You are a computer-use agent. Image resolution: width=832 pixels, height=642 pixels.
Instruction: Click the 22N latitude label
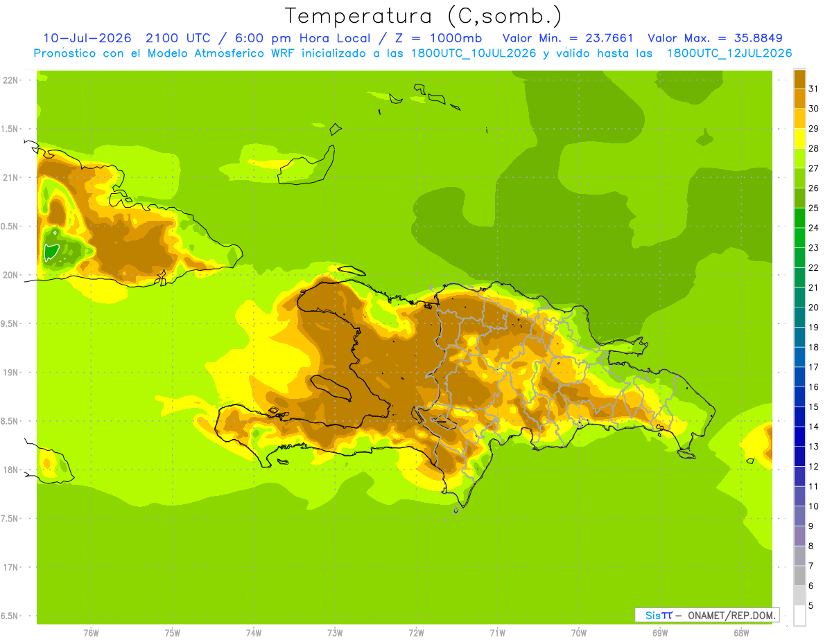point(11,80)
